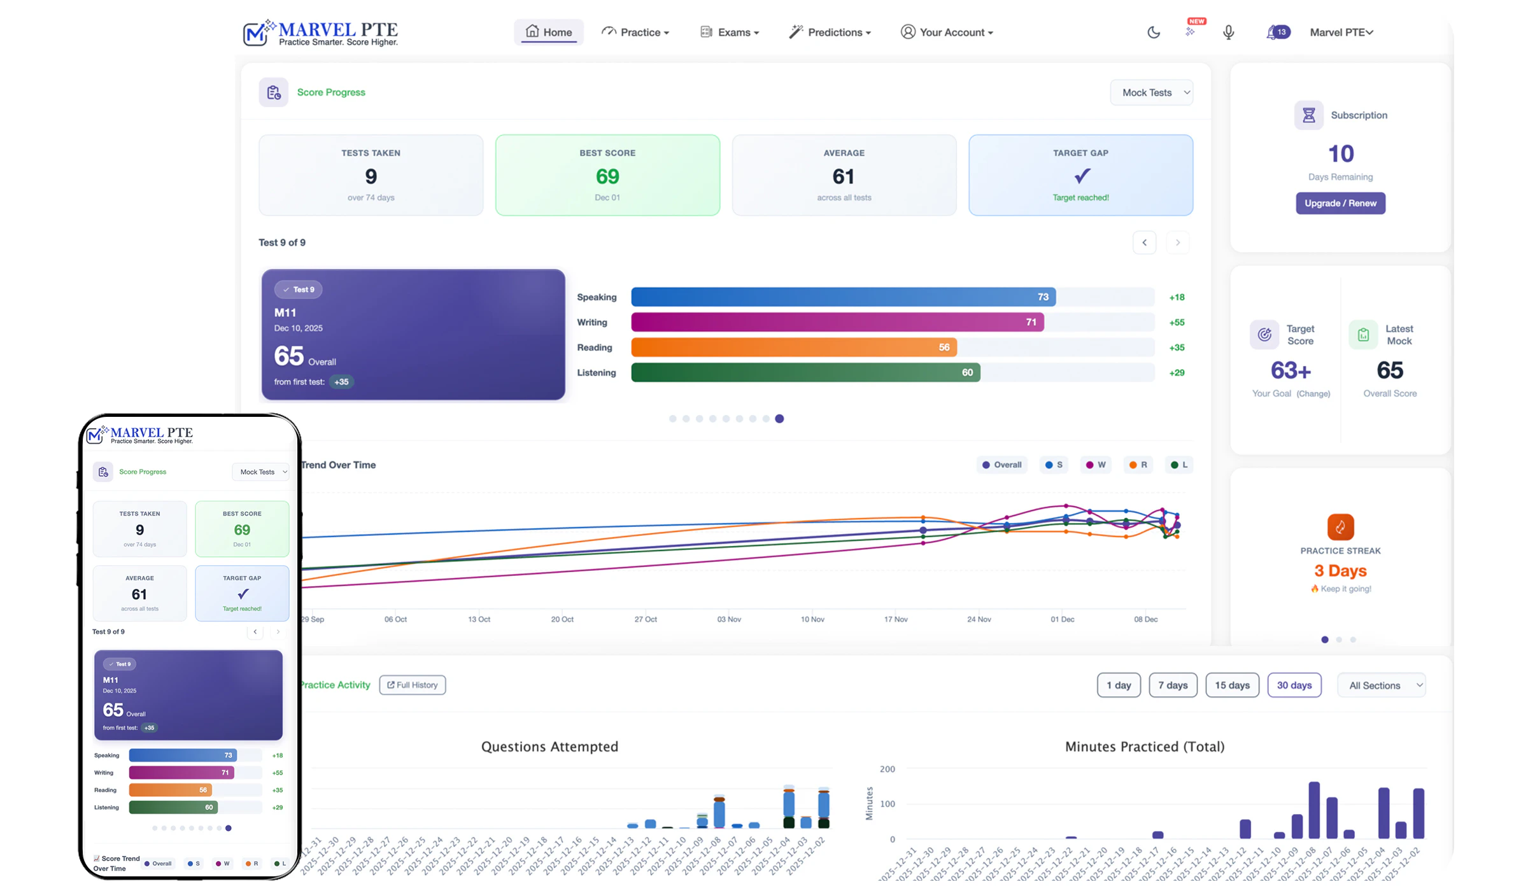Click the Subscription hourglass icon
The width and height of the screenshot is (1528, 891).
click(x=1308, y=115)
